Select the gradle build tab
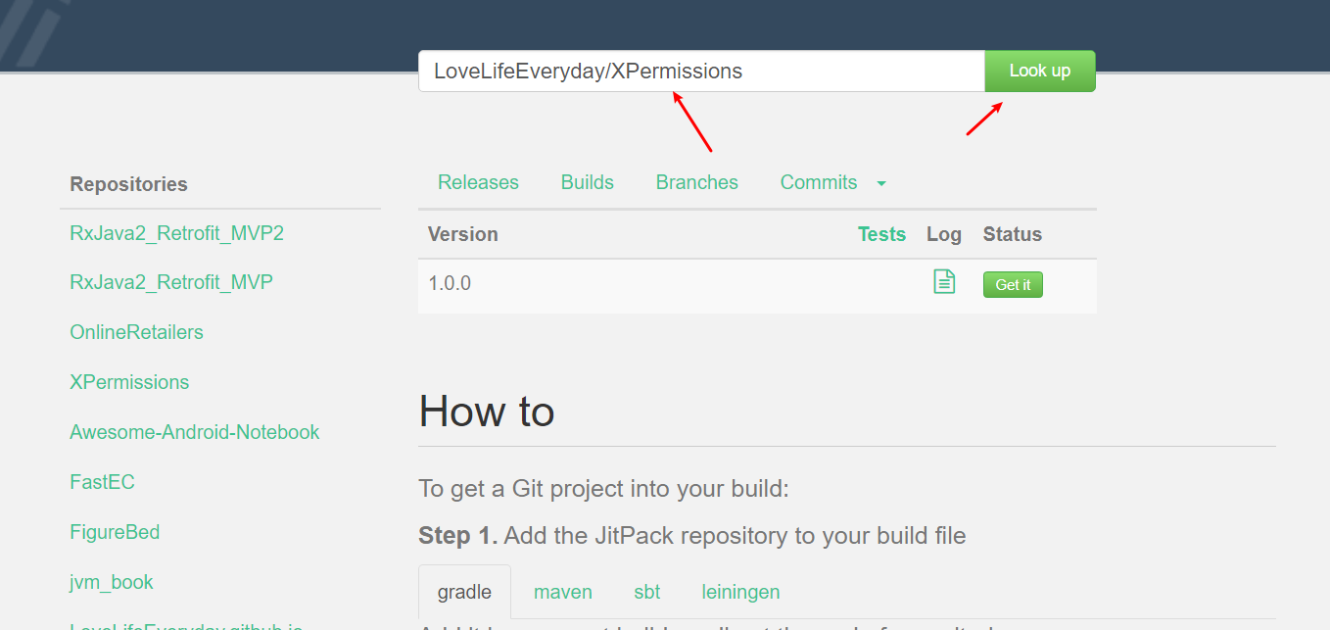 click(x=464, y=592)
